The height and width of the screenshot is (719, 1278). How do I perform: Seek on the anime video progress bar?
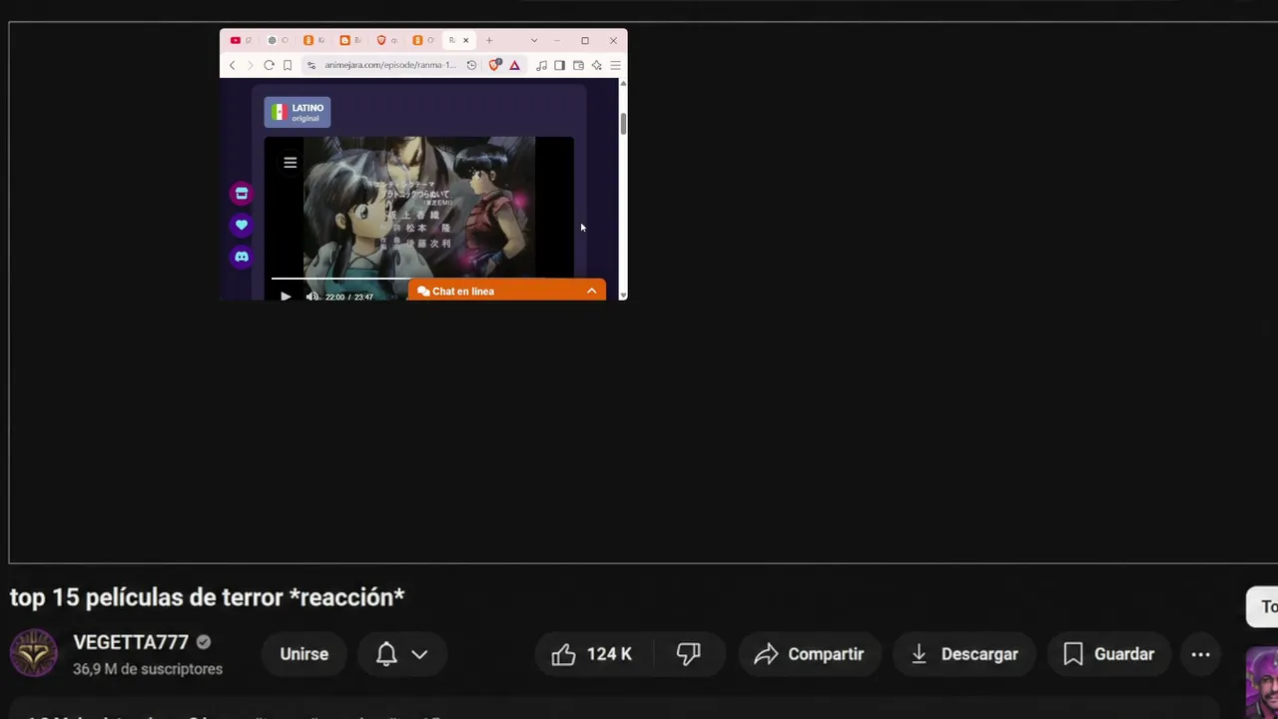pyautogui.click(x=419, y=279)
